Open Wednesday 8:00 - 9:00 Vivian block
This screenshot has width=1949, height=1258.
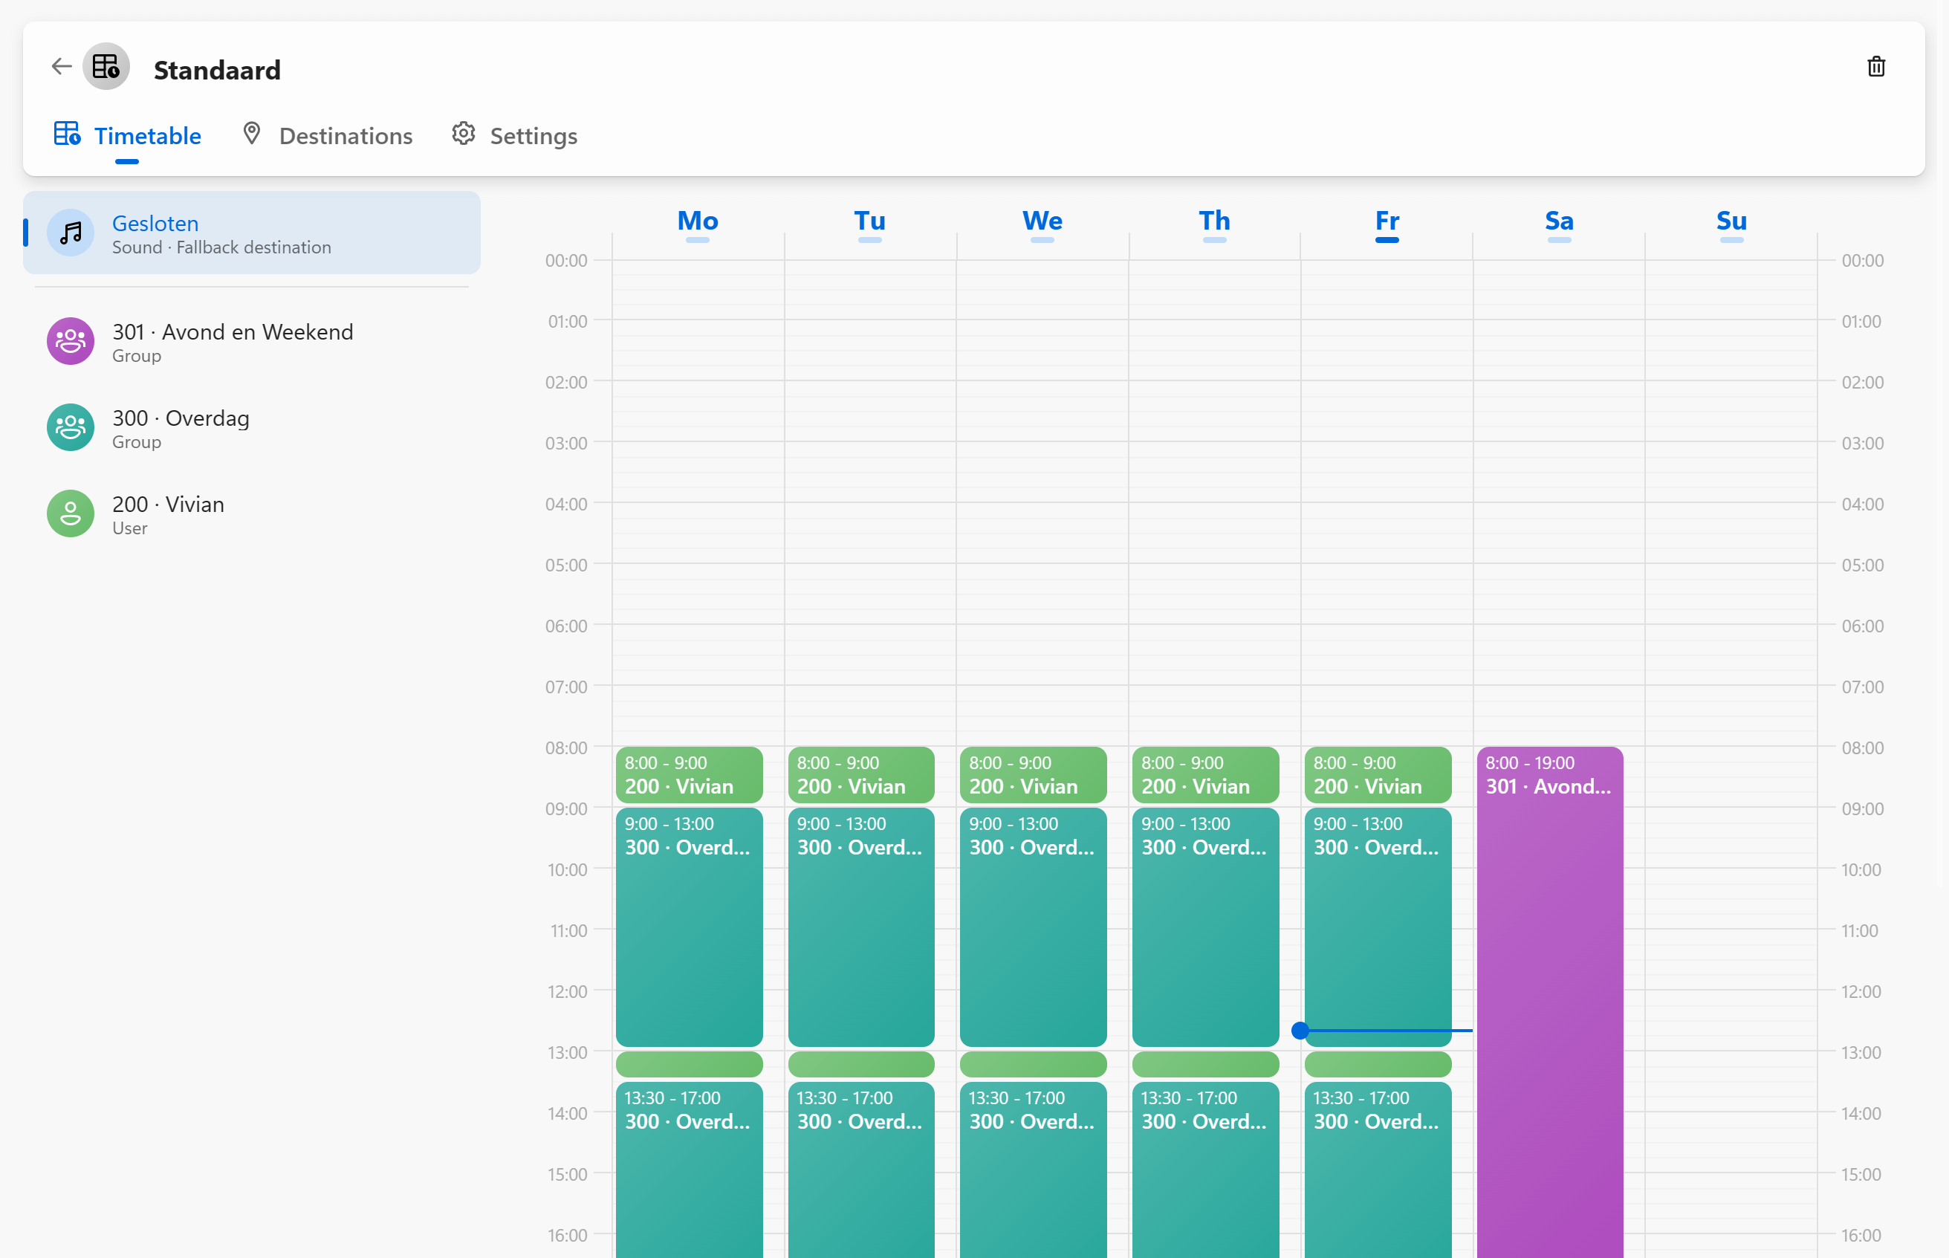coord(1034,774)
